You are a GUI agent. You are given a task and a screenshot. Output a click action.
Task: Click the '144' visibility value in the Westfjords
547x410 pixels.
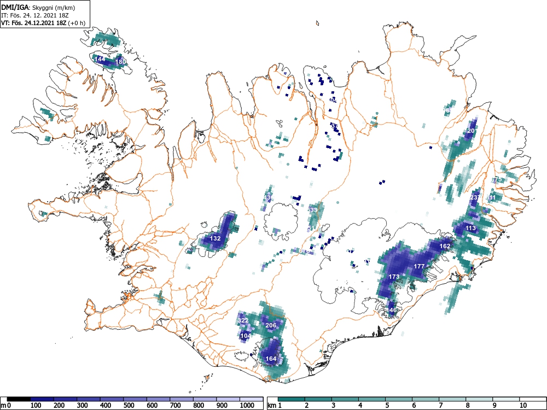point(100,59)
